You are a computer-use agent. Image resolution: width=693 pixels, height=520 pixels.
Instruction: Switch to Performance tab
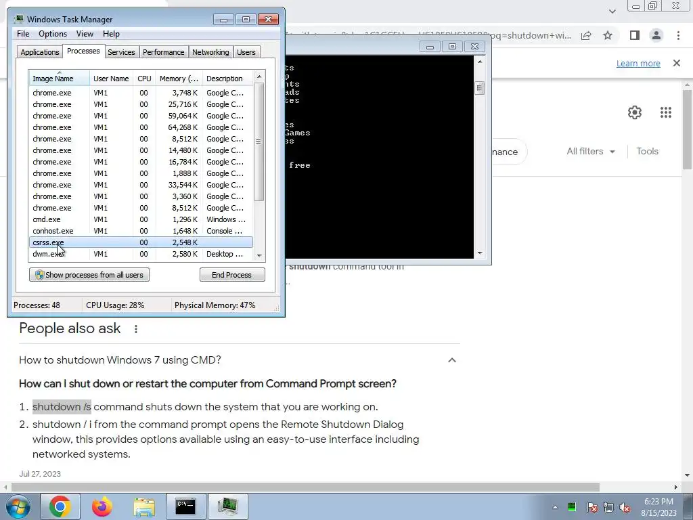point(163,52)
